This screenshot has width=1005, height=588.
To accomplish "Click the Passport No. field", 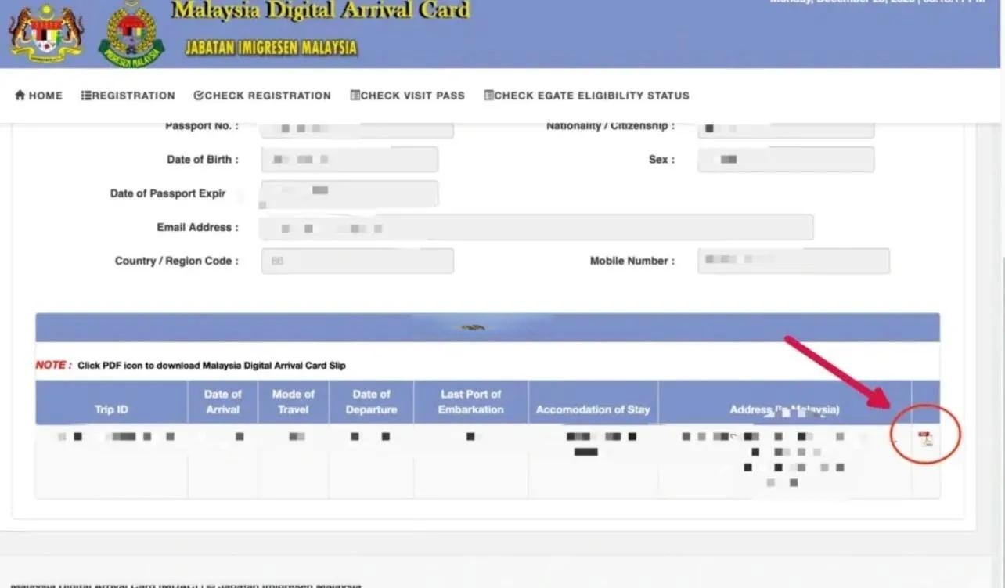I will [357, 128].
